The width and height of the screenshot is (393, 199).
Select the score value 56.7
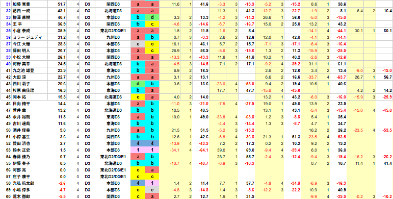[x=388, y=77]
